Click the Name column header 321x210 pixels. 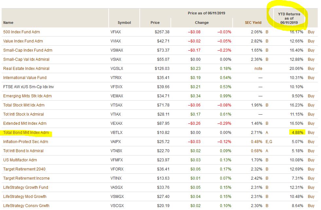click(x=8, y=23)
